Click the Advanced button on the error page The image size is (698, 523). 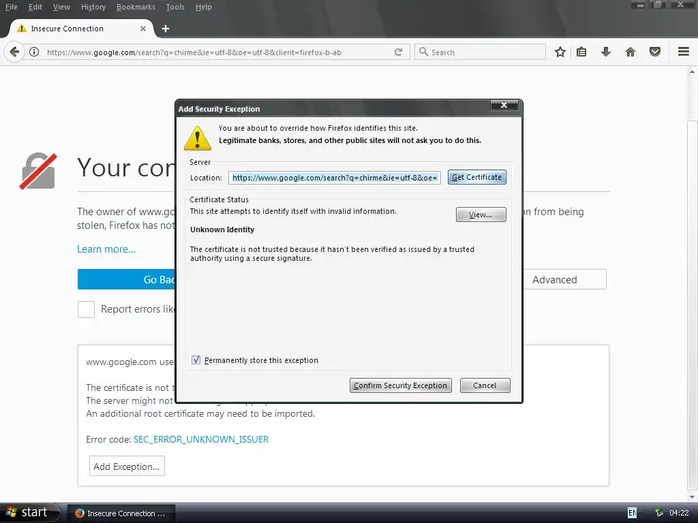[564, 279]
